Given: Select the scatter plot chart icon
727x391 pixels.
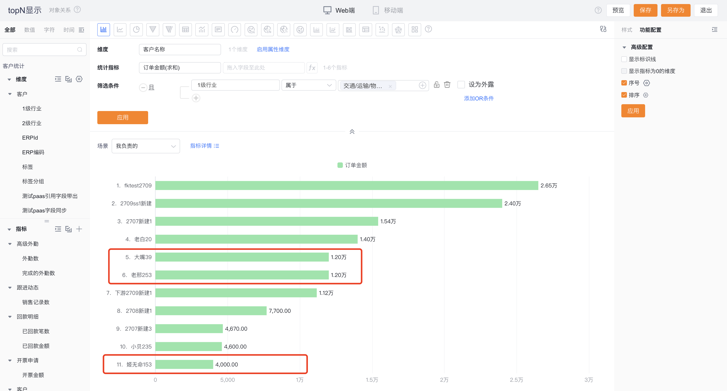Looking at the screenshot, I should 382,29.
